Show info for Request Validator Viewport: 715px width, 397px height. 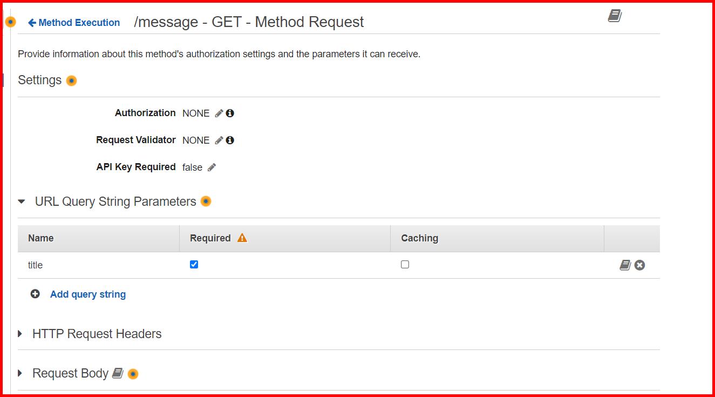tap(230, 140)
